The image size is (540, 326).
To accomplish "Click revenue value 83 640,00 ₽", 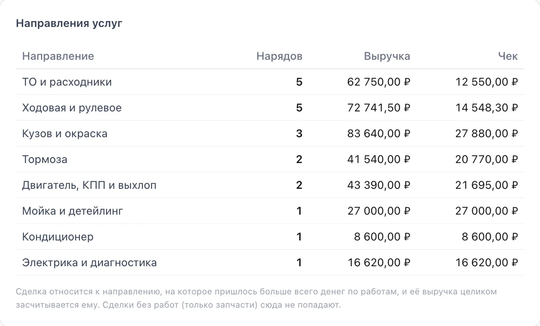I will coord(379,134).
